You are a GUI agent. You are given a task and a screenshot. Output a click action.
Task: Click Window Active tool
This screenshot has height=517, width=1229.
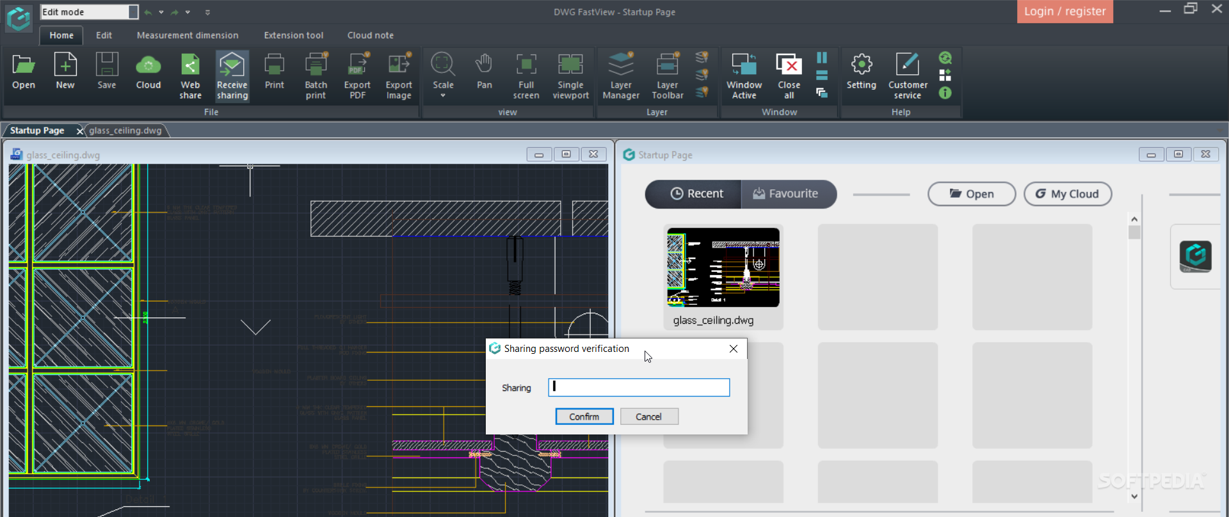744,76
